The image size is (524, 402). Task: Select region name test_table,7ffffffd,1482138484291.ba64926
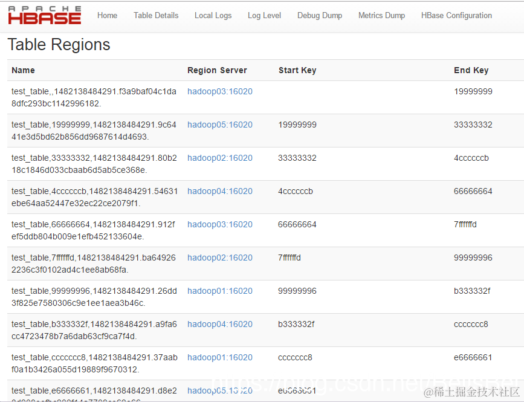[x=94, y=264]
